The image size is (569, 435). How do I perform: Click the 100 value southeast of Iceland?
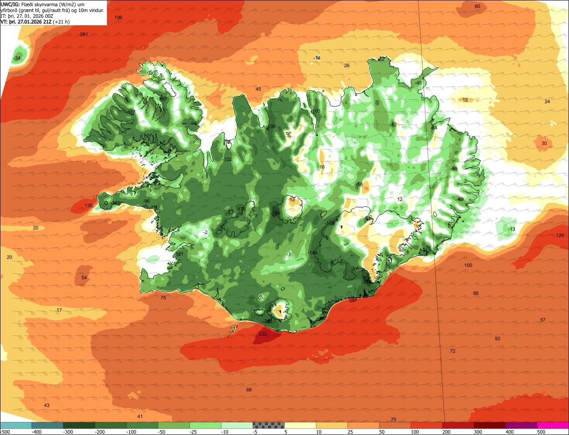point(468,265)
